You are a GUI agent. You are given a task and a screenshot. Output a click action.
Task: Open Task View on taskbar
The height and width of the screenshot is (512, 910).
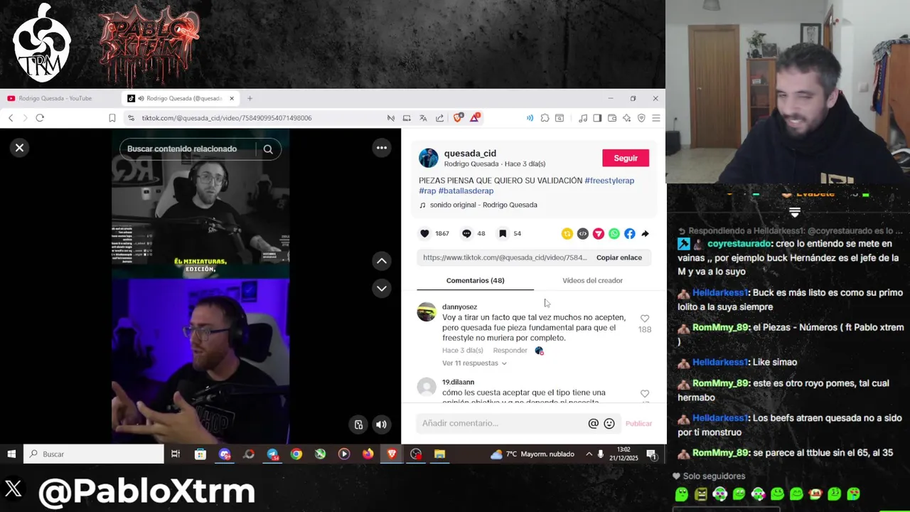tap(176, 454)
